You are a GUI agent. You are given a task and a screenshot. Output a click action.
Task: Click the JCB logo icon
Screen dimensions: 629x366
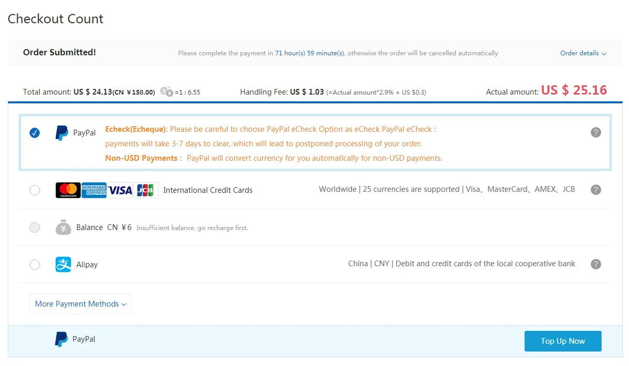coord(146,190)
